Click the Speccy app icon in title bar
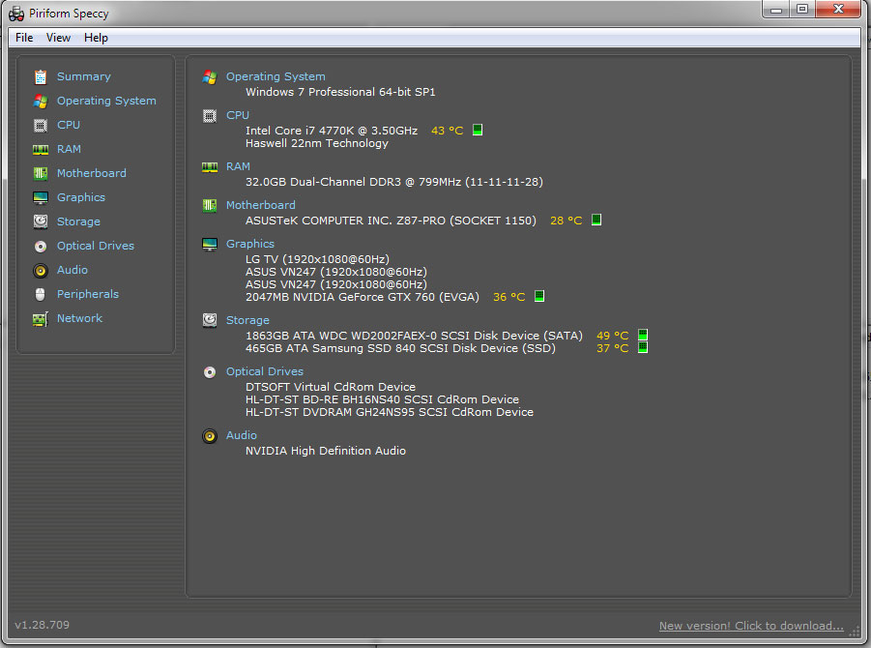This screenshot has width=871, height=648. click(16, 14)
